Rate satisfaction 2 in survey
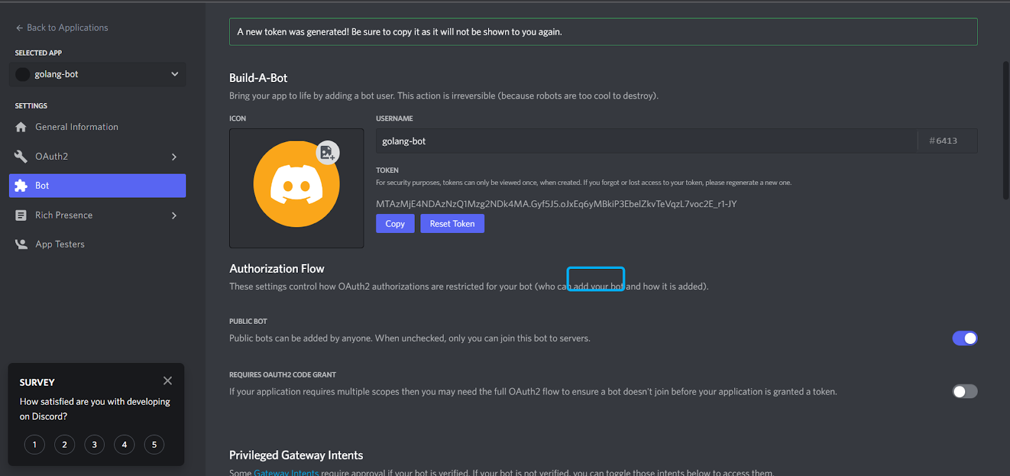The height and width of the screenshot is (476, 1010). tap(64, 444)
